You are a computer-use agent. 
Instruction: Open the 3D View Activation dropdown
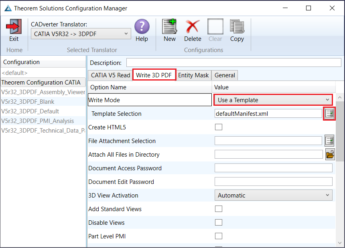pyautogui.click(x=274, y=195)
